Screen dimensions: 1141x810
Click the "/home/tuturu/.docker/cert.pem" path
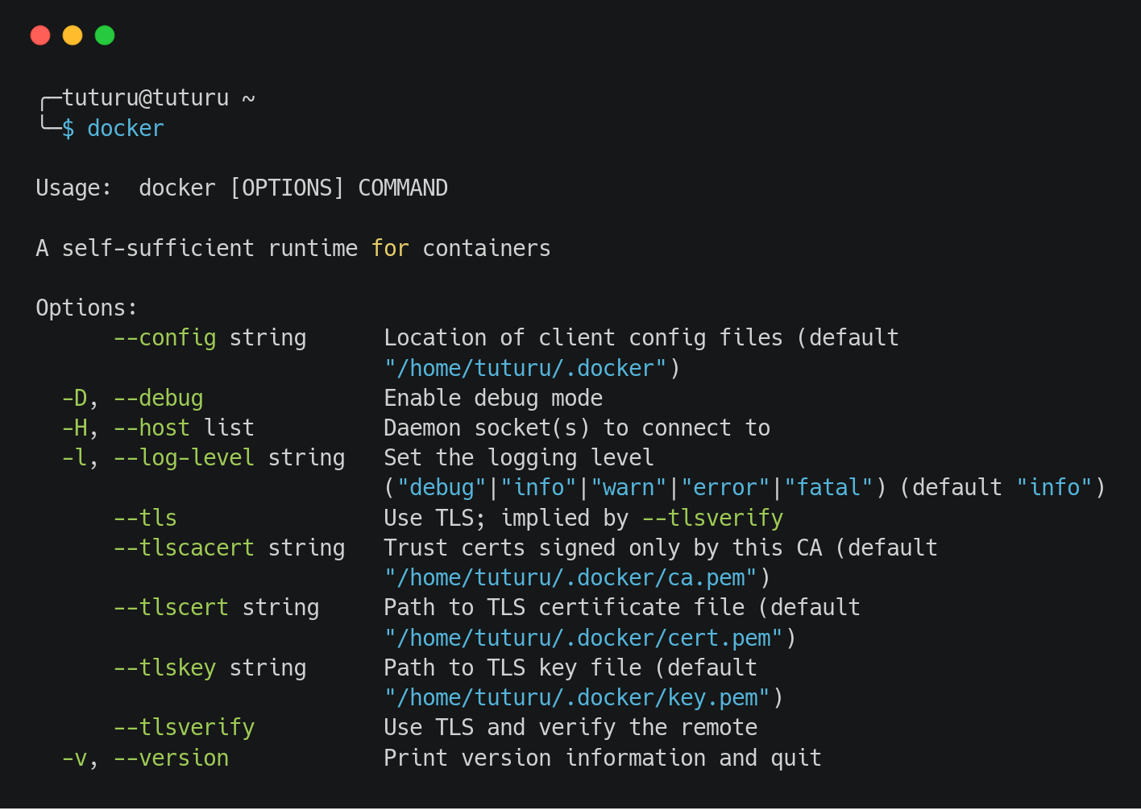point(583,638)
